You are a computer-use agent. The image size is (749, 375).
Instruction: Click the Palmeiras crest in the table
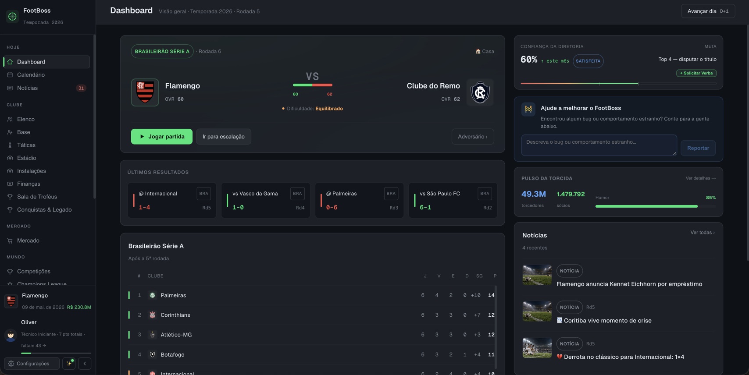click(x=152, y=295)
